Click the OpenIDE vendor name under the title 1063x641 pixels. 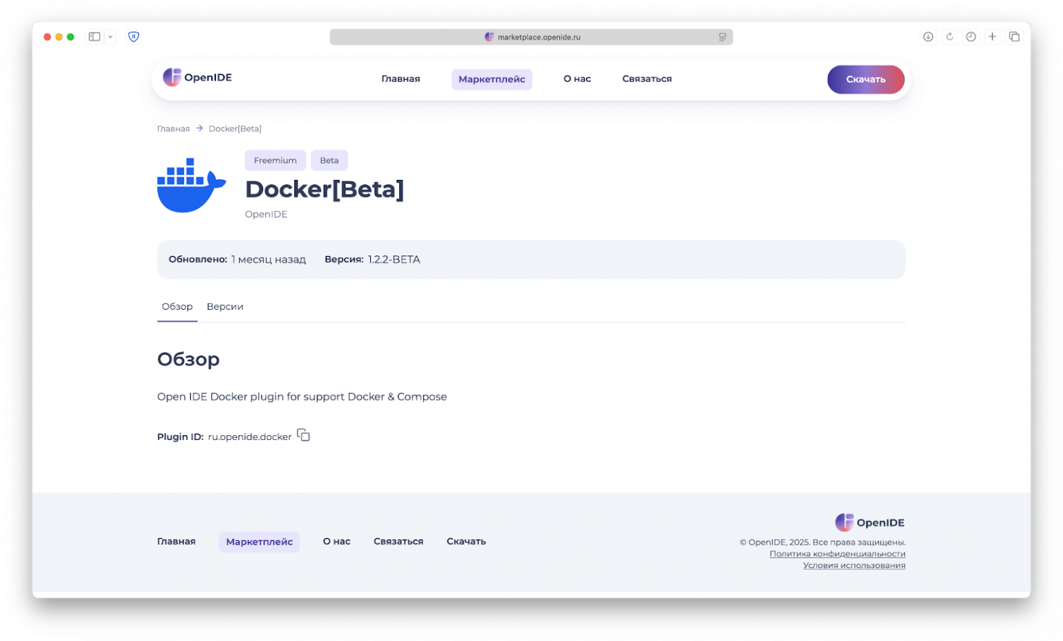(266, 214)
